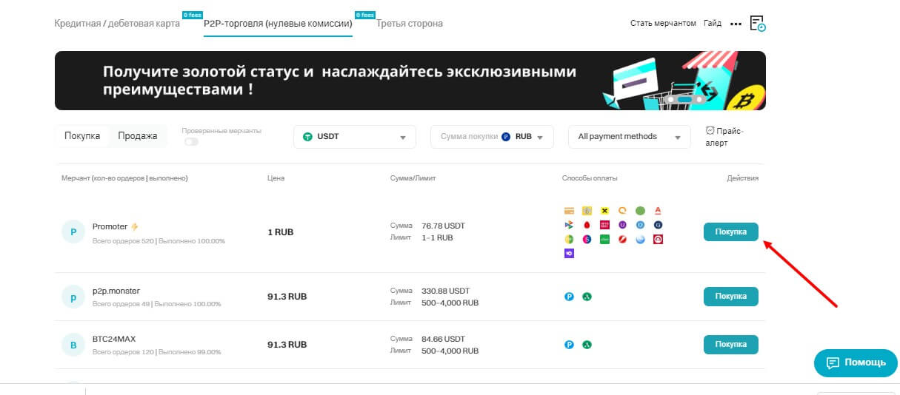Click the red Alfa-Bank payment icon
900x395 pixels.
658,211
